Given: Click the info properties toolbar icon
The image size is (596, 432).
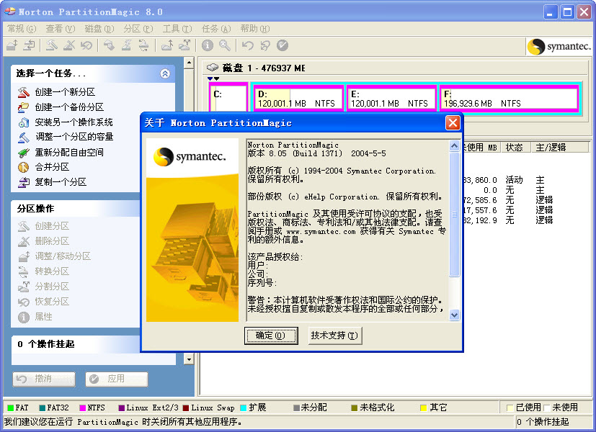Looking at the screenshot, I should [208, 45].
